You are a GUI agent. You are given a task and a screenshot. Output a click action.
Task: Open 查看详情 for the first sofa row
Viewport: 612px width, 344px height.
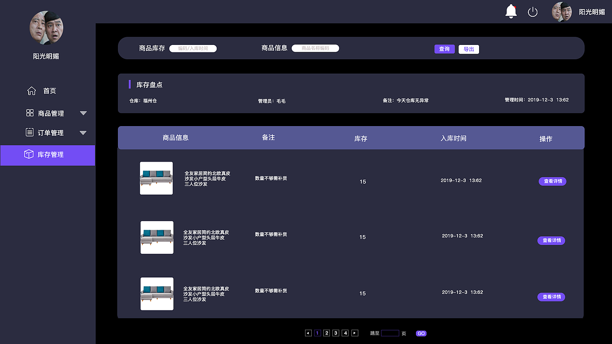[x=552, y=181]
